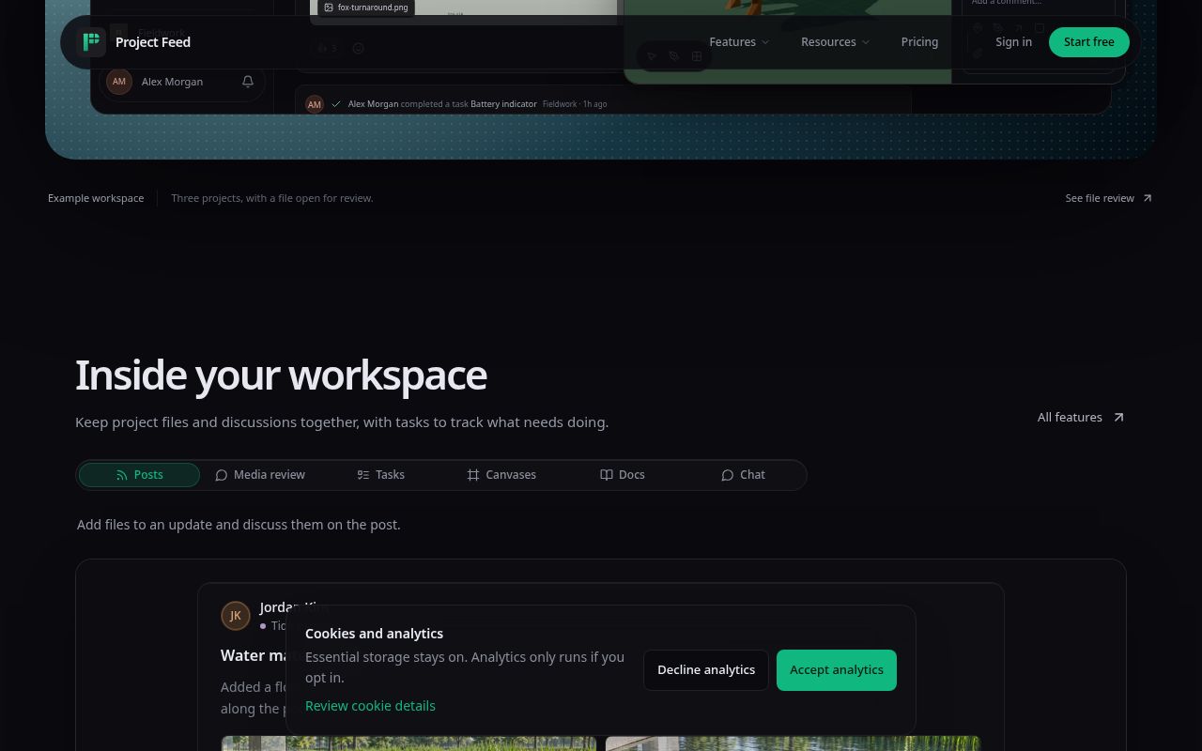Click the Inside your workspace heading

(281, 375)
